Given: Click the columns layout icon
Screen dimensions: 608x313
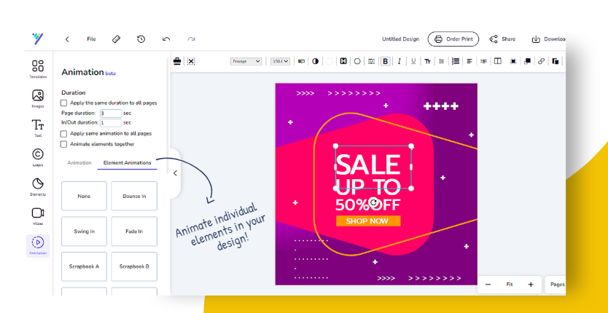Looking at the screenshot, I should 497,61.
